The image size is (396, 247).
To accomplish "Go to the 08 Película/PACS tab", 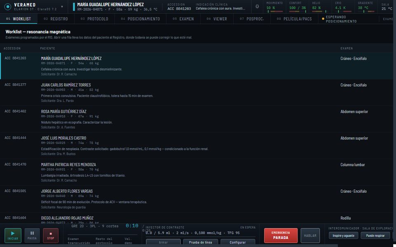I will (294, 19).
